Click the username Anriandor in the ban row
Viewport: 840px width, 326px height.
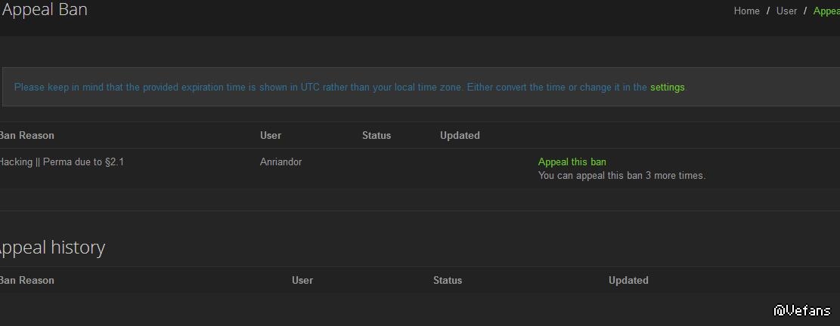(281, 161)
